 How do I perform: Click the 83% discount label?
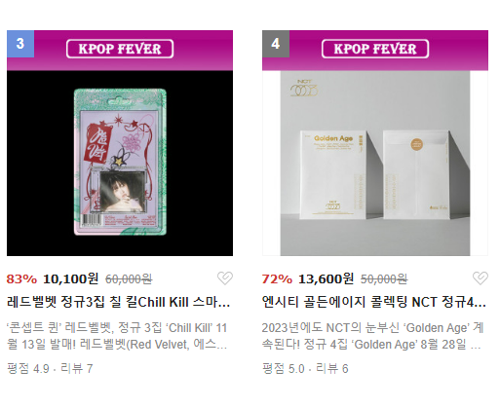click(x=21, y=279)
